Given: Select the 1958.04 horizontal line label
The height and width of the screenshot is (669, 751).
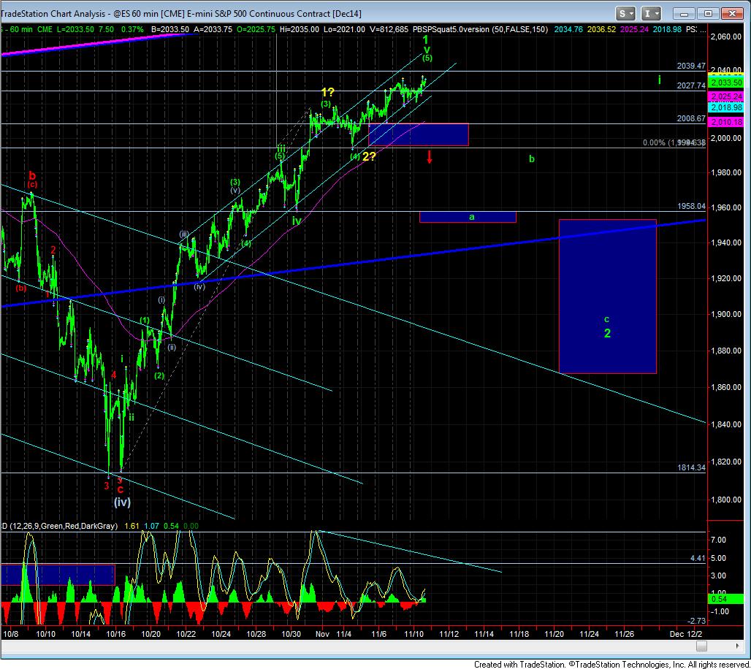Looking at the screenshot, I should [x=691, y=207].
